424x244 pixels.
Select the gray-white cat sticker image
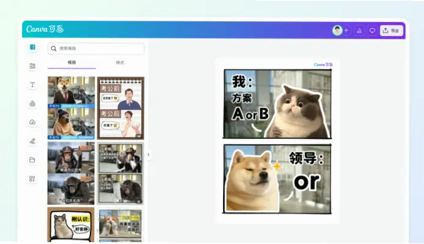click(298, 111)
